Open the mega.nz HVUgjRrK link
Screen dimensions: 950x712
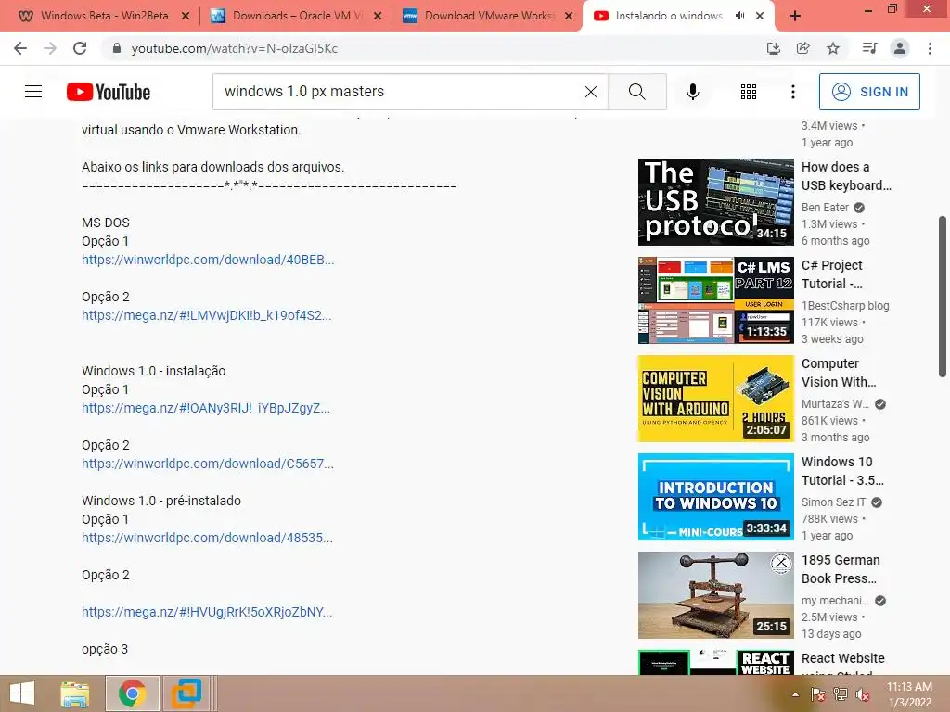click(207, 612)
